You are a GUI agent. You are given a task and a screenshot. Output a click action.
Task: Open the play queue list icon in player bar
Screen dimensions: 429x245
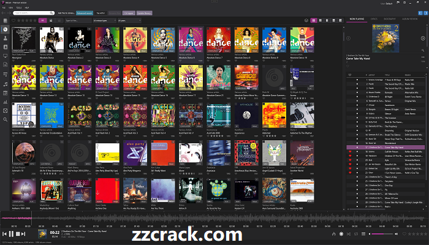(x=363, y=234)
